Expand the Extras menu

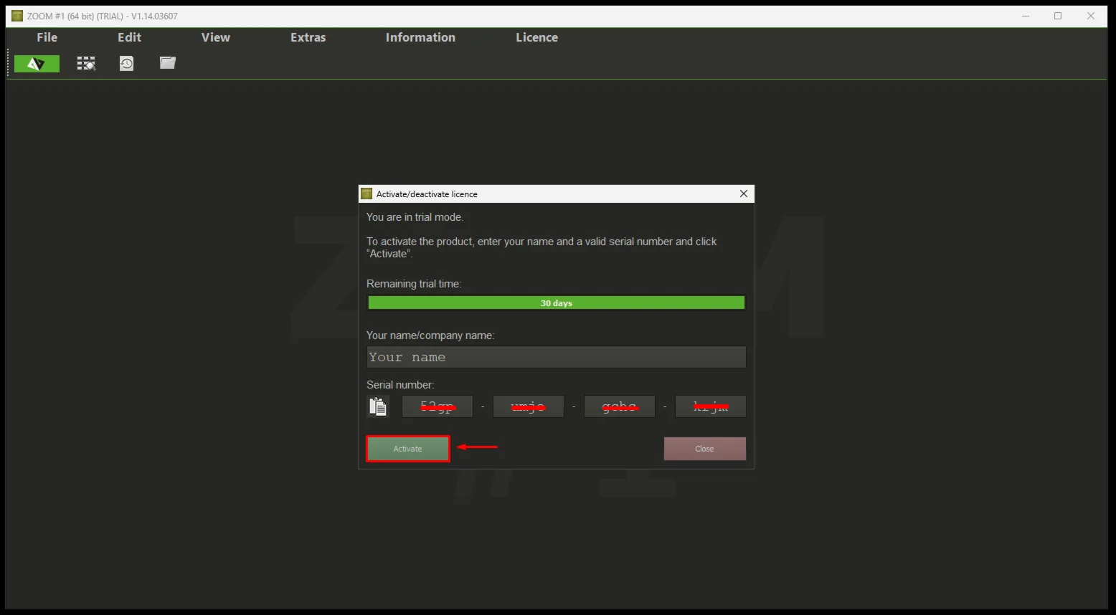pyautogui.click(x=308, y=37)
